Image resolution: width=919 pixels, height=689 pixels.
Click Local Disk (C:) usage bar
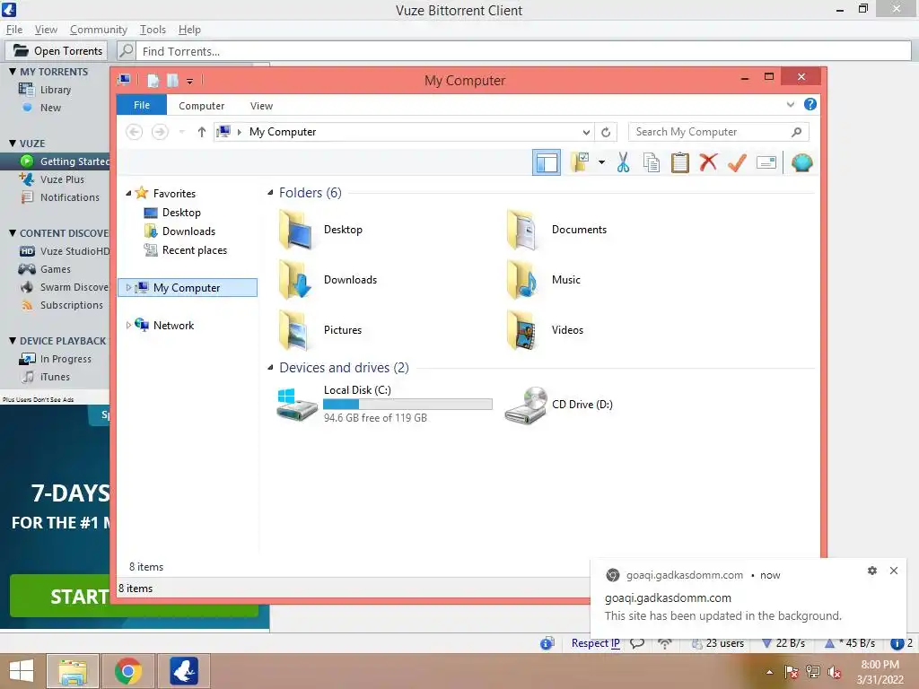click(408, 405)
